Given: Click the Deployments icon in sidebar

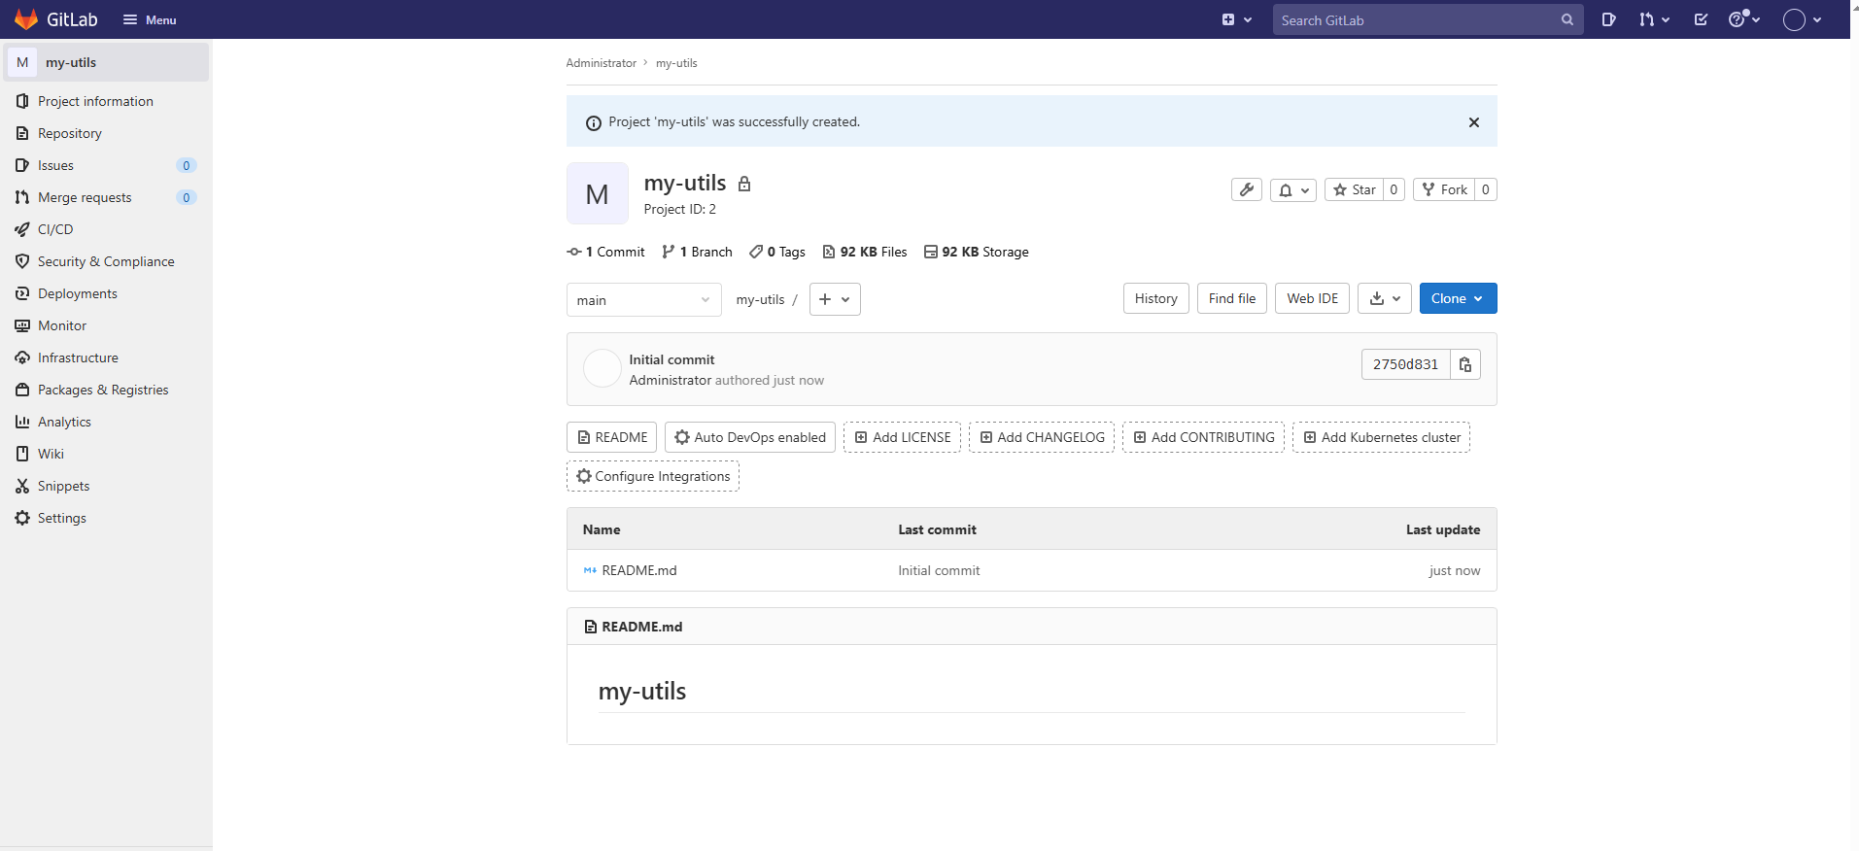Looking at the screenshot, I should (x=22, y=293).
